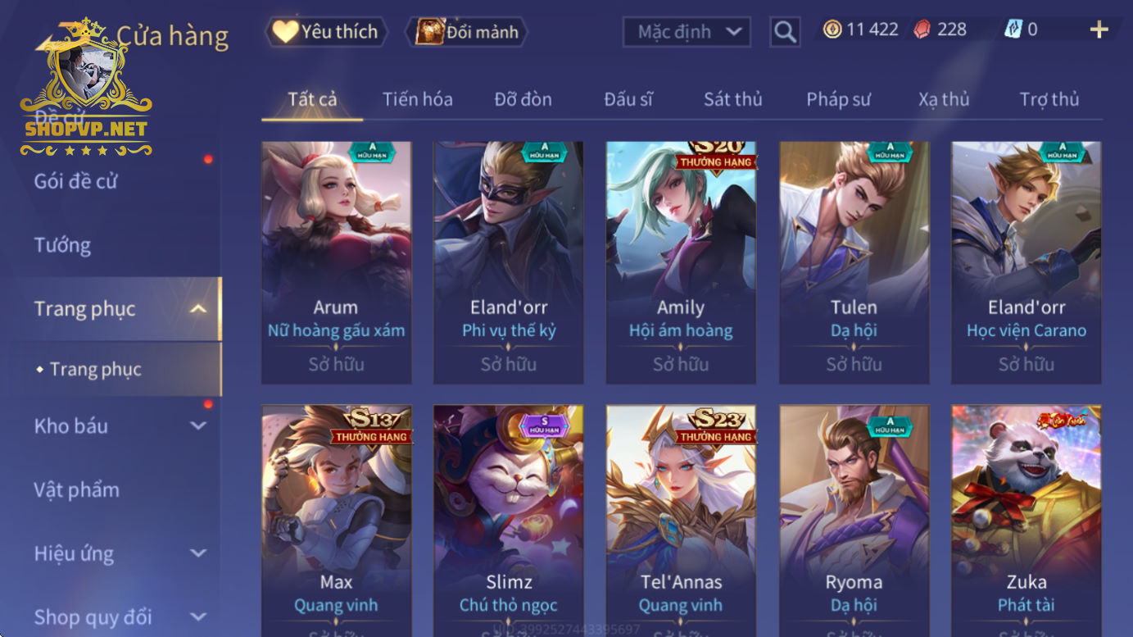The width and height of the screenshot is (1133, 637).
Task: Switch to the Sát thủ tab
Action: coord(732,99)
